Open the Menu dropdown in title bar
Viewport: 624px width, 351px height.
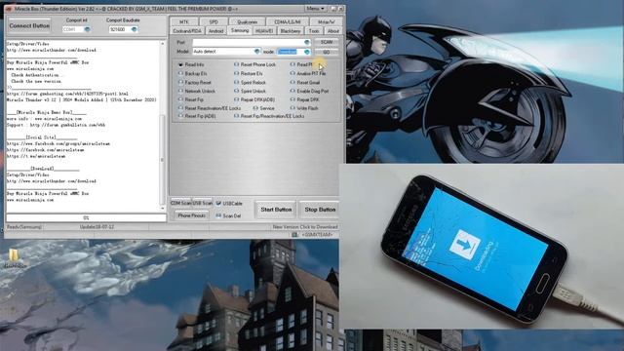click(316, 9)
